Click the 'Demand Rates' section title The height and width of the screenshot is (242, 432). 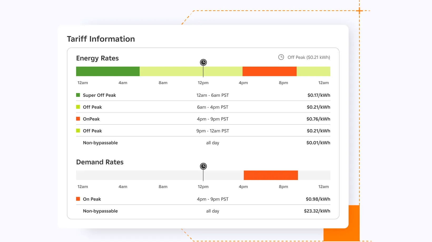tap(100, 162)
